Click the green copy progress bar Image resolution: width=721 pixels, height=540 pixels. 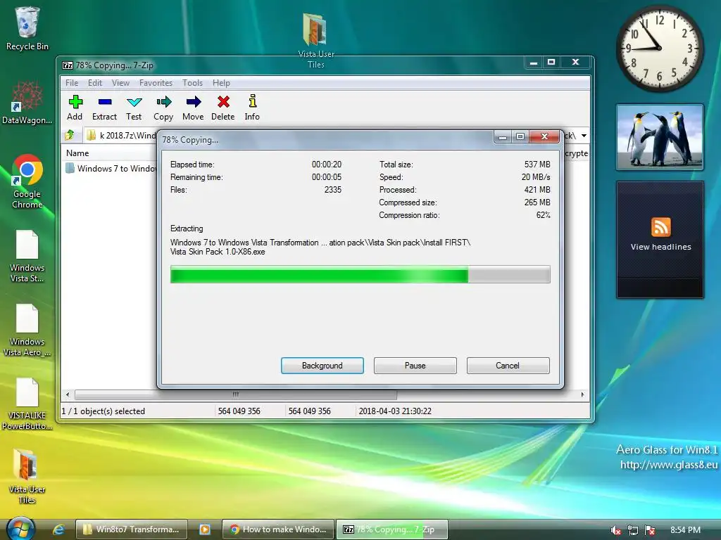pyautogui.click(x=360, y=275)
